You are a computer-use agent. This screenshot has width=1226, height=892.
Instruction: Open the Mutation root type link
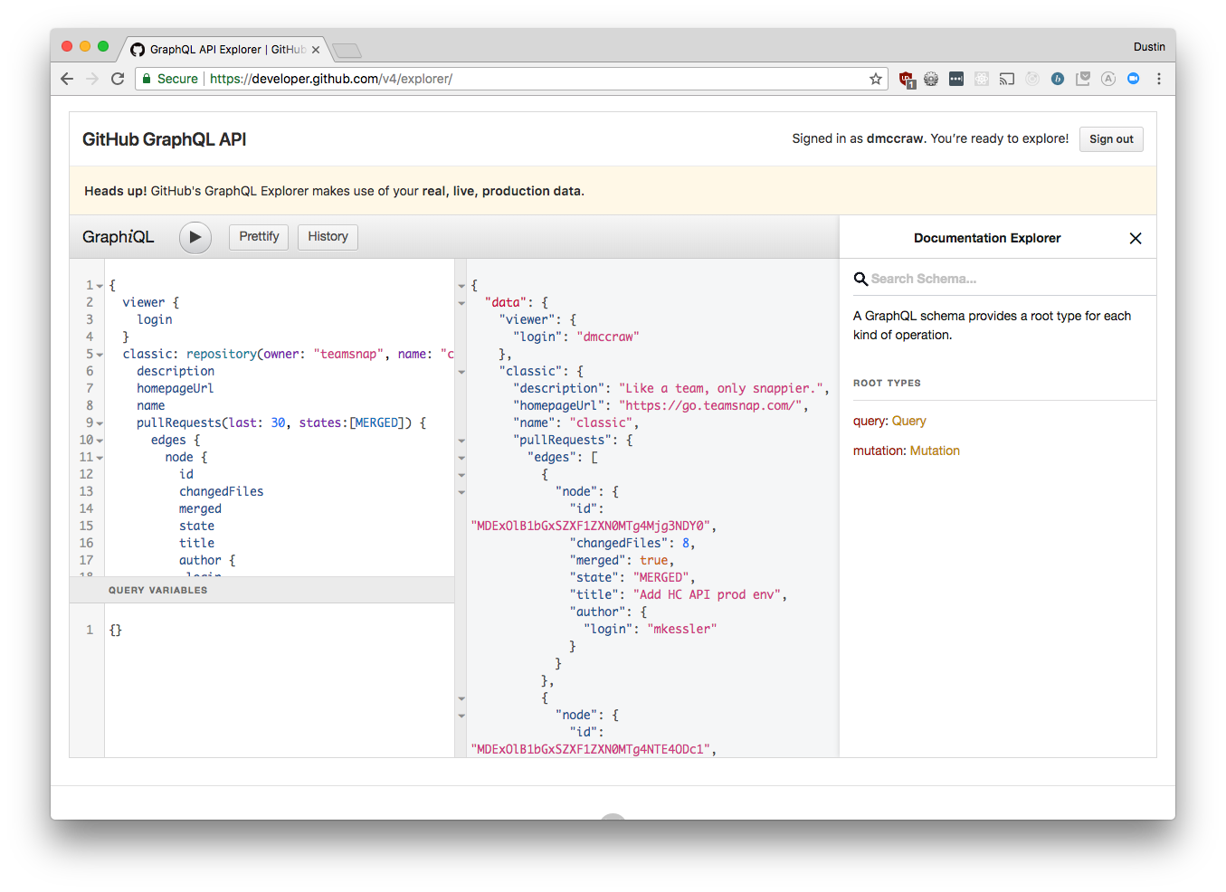point(935,451)
